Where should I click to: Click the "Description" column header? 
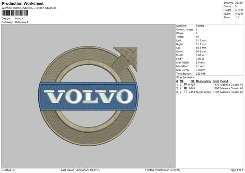(x=203, y=81)
